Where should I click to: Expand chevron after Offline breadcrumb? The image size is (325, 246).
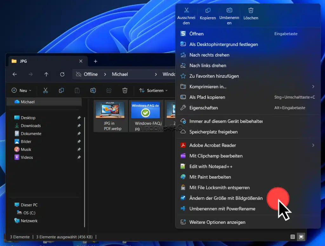click(105, 74)
